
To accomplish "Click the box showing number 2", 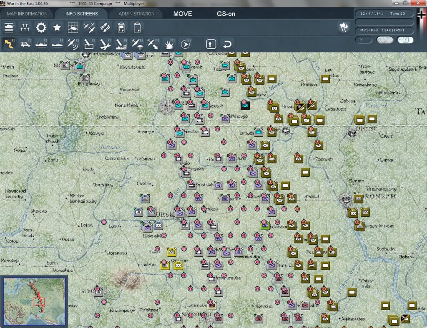I will point(364,40).
